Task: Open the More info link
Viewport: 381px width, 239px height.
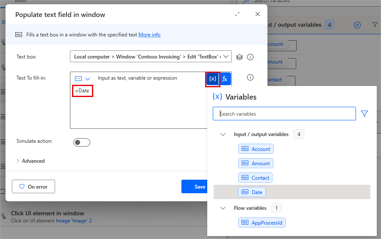Action: pos(150,35)
